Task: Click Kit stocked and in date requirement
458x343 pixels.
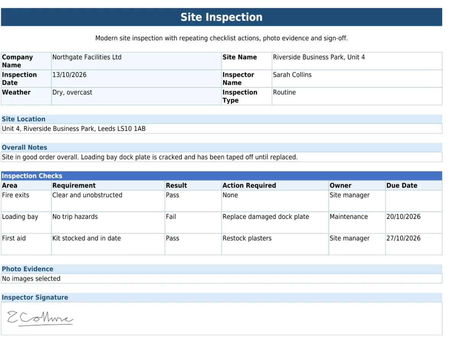Action: point(108,244)
